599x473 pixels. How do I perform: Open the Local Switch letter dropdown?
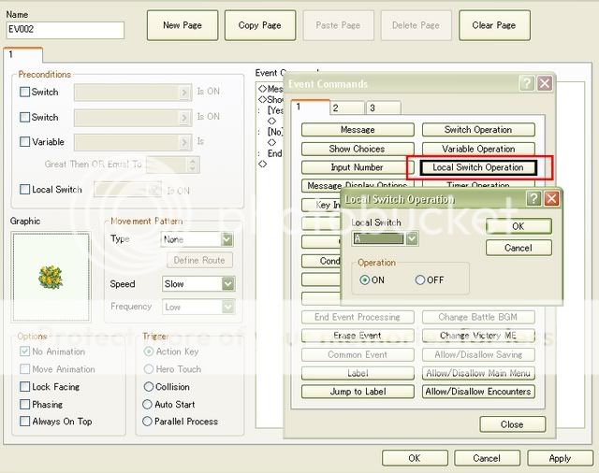[x=412, y=239]
